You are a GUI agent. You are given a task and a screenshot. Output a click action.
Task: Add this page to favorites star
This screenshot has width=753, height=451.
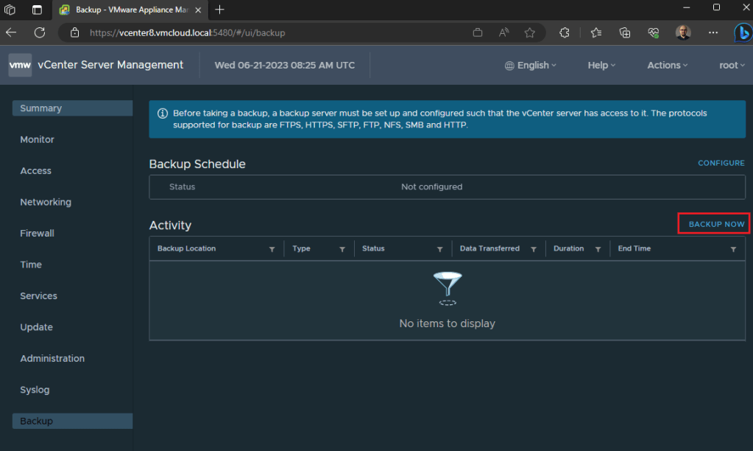[529, 32]
